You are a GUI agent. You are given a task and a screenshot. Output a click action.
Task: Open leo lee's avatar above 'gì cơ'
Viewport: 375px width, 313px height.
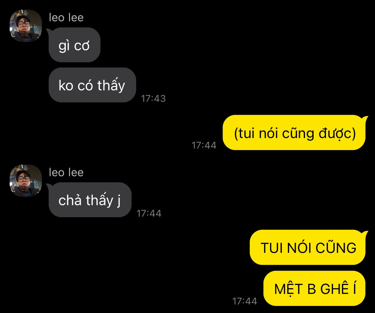click(25, 25)
